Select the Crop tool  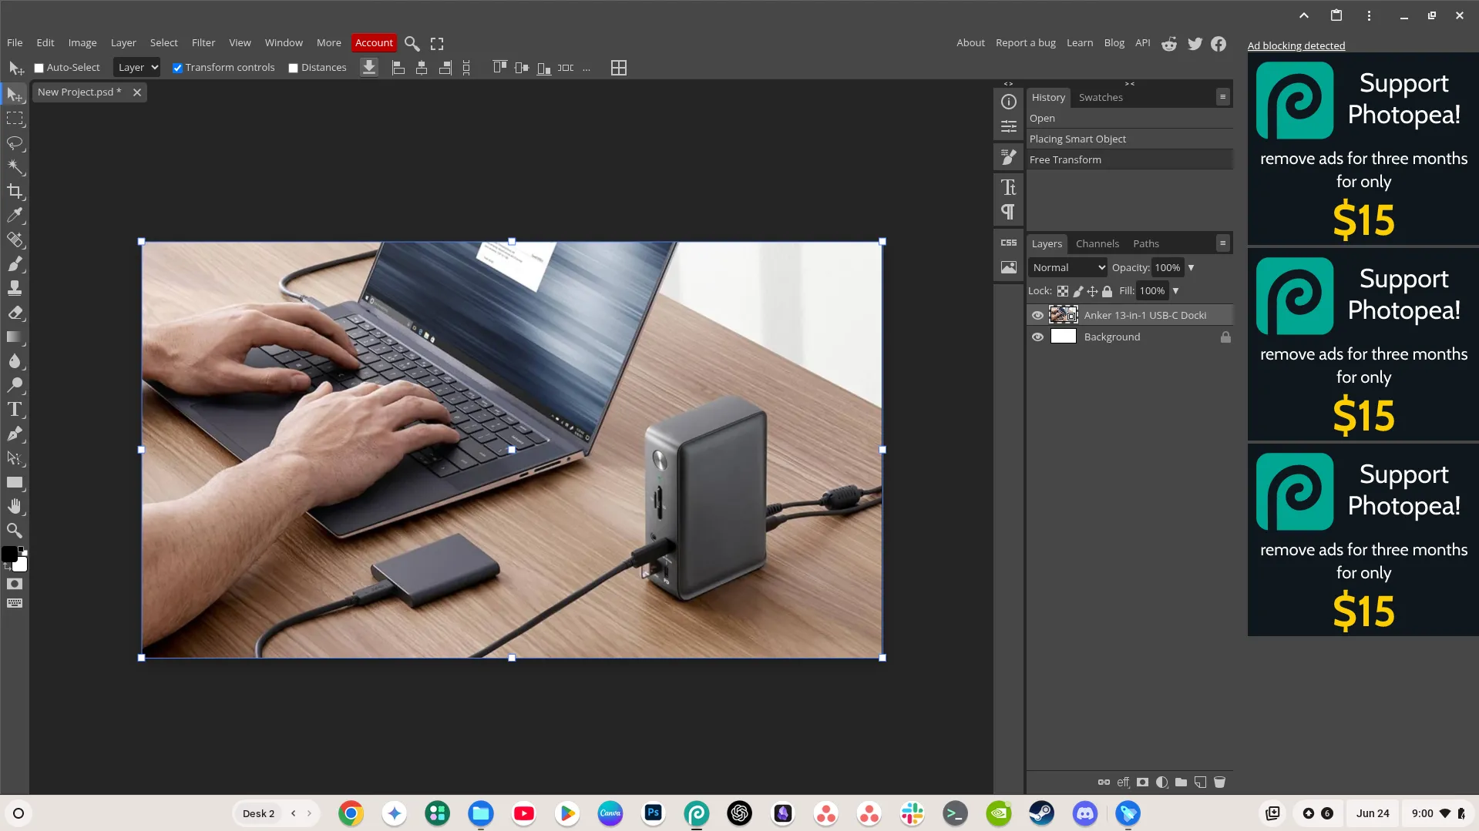15,192
